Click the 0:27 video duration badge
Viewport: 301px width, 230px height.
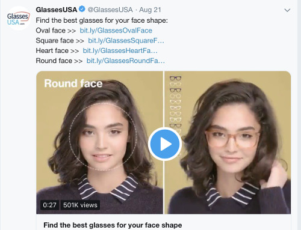coord(49,205)
